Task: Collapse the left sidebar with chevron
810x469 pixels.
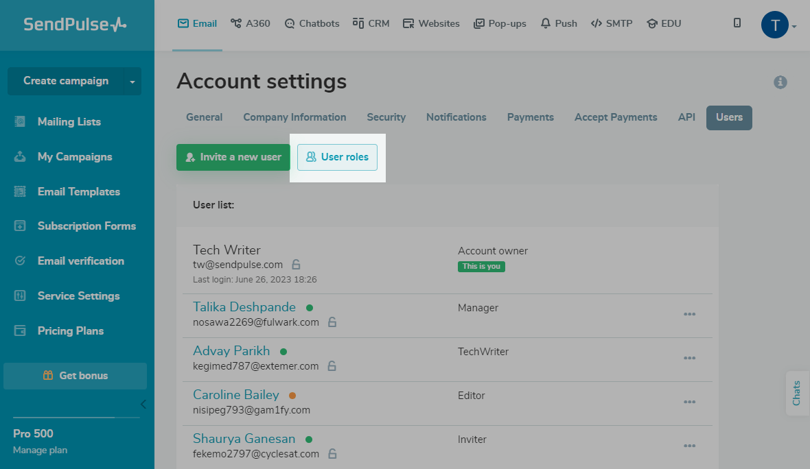Action: (x=143, y=404)
